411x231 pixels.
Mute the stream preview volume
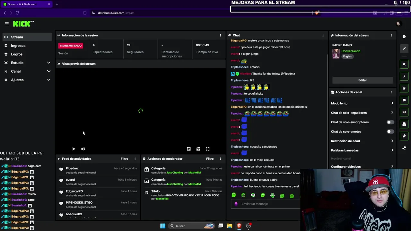tap(83, 149)
